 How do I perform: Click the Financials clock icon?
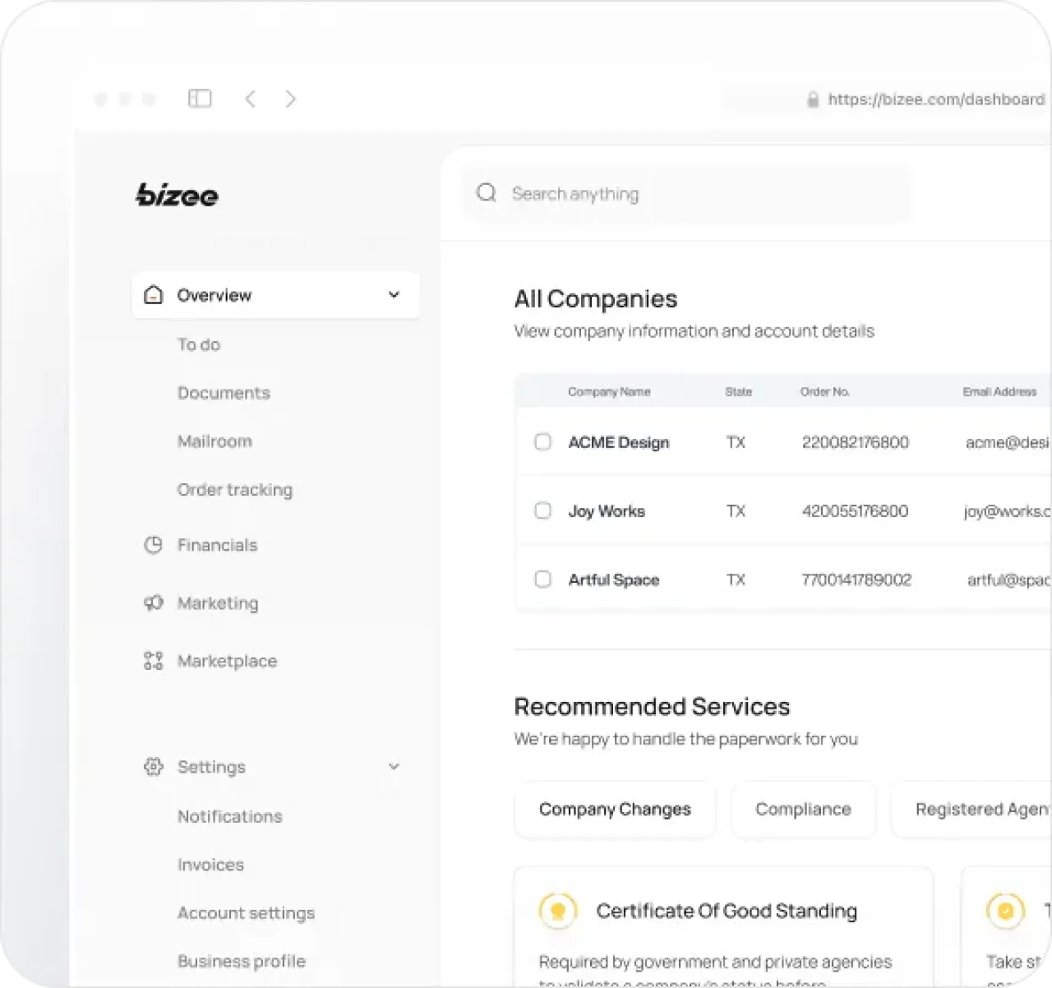click(153, 544)
